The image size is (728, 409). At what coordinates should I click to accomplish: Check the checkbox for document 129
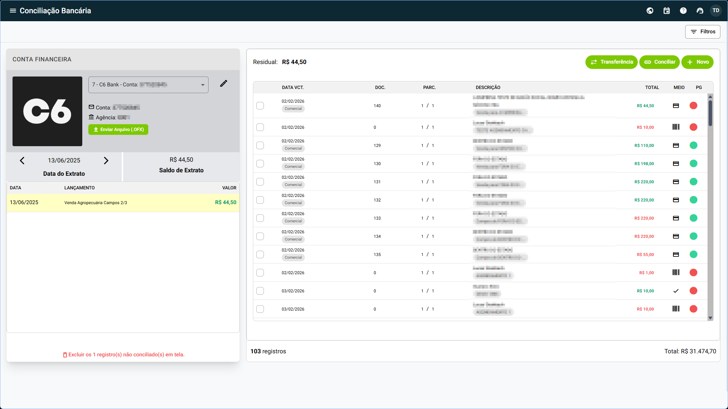pos(260,145)
